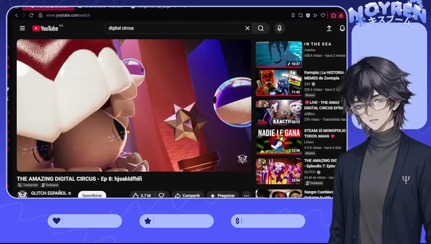431x244 pixels.
Task: Focus the address bar showing www.youtube.com/watch
Action: click(68, 15)
